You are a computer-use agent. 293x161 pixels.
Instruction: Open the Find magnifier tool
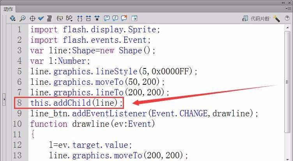23,18
